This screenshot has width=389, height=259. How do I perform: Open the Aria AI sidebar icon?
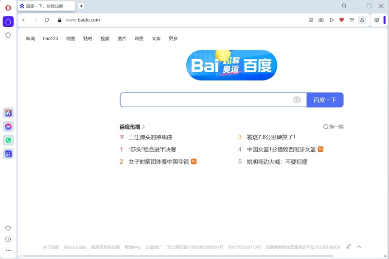point(8,113)
